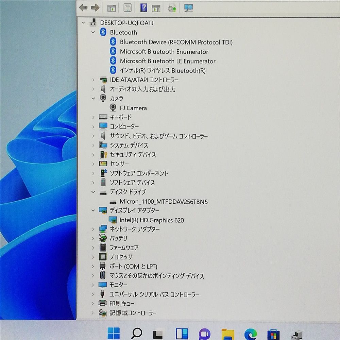
Task: Collapse the ディスク ドライブ category
Action: pyautogui.click(x=93, y=192)
